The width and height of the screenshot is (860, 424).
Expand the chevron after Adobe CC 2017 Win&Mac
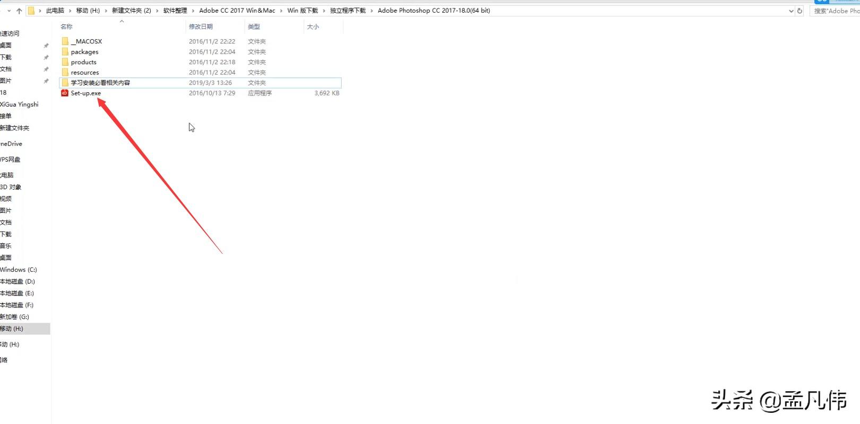pyautogui.click(x=281, y=11)
